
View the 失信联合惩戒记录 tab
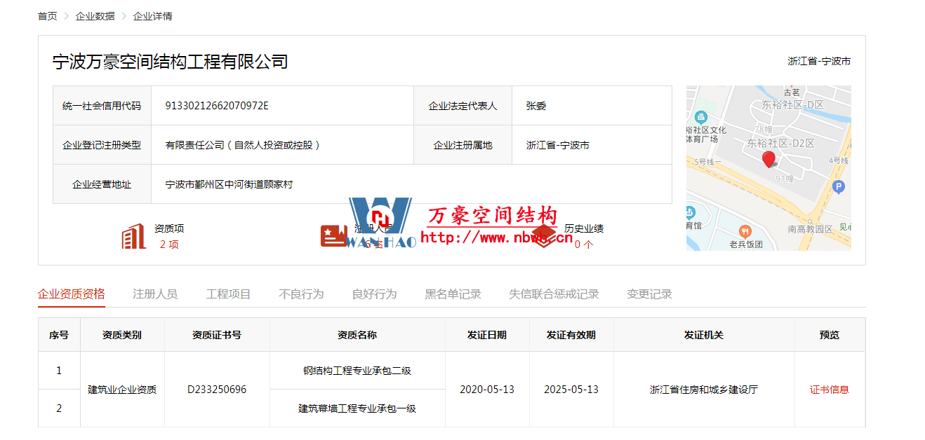[554, 294]
